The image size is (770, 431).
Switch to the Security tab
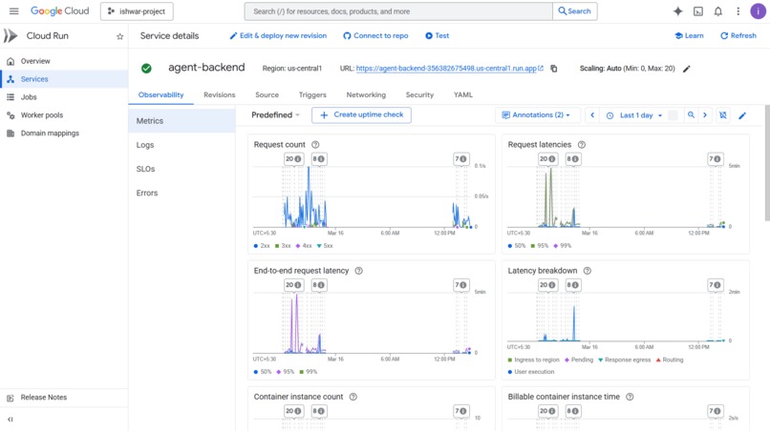419,94
